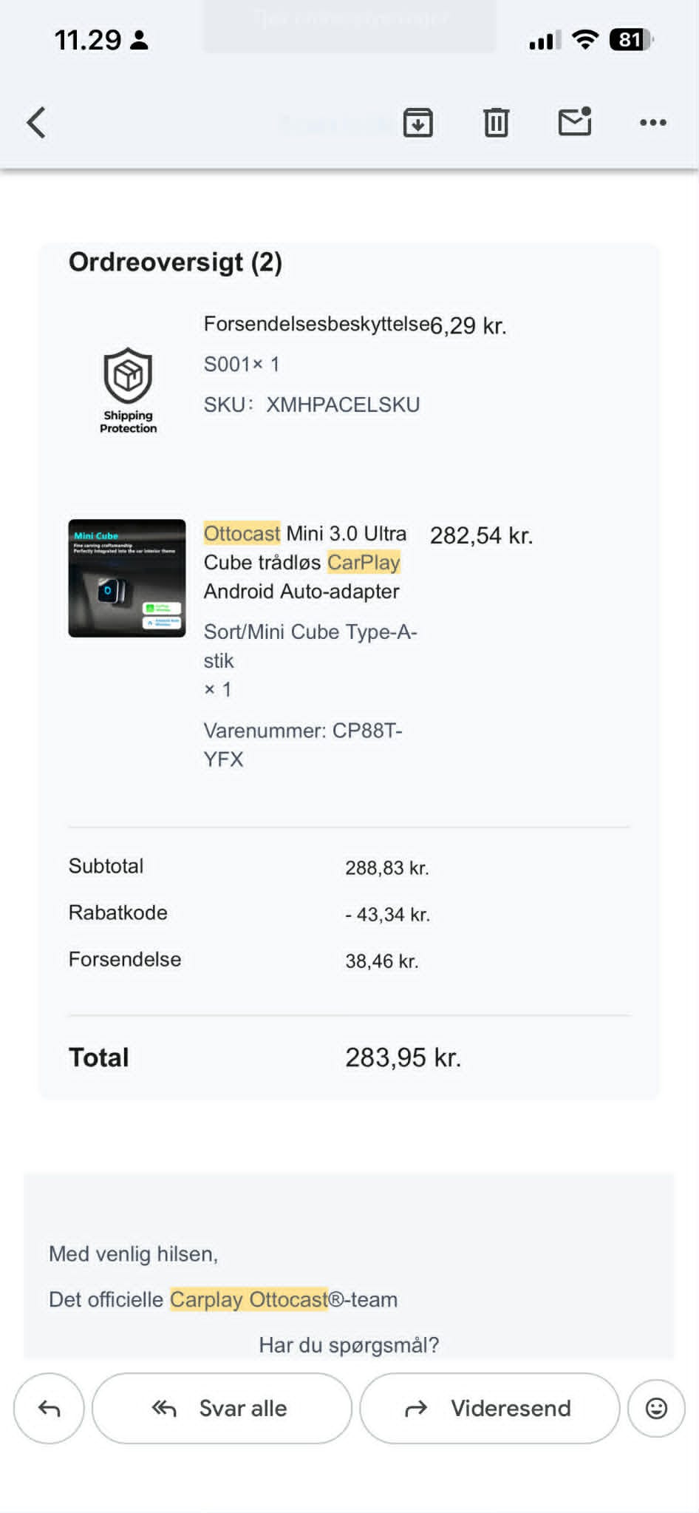Tap the cellular signal bars icon
699x1513 pixels.
[x=545, y=41]
